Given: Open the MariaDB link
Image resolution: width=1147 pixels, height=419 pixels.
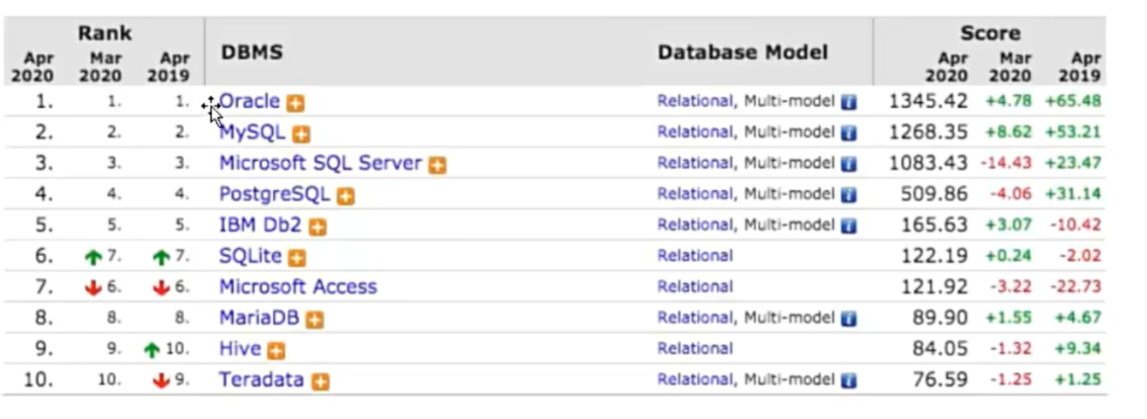Looking at the screenshot, I should pos(259,318).
